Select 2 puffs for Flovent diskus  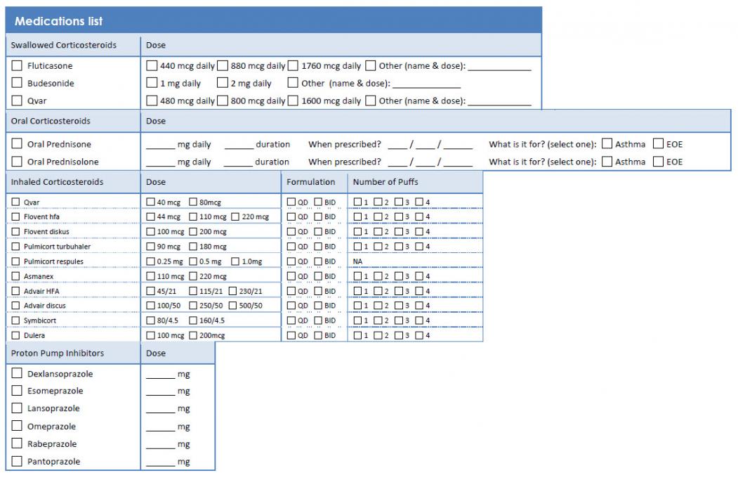(x=378, y=232)
